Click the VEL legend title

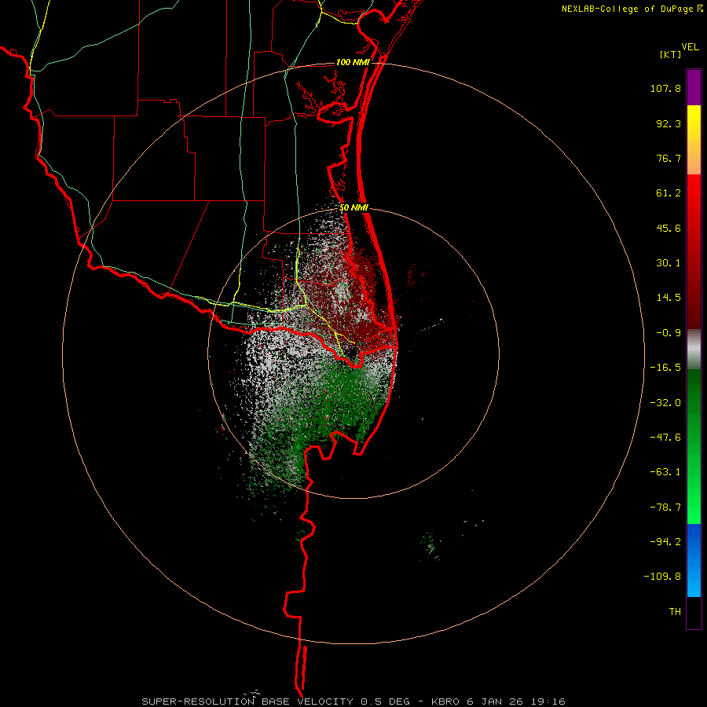pos(690,47)
